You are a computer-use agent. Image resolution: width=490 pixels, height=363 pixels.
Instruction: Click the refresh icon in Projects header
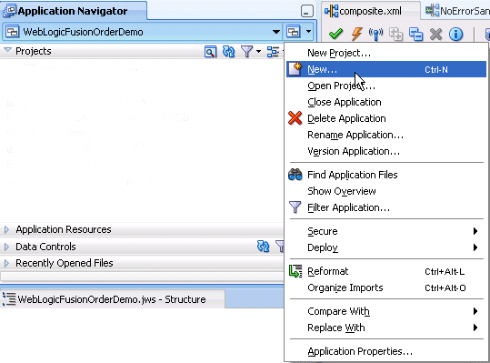[228, 52]
